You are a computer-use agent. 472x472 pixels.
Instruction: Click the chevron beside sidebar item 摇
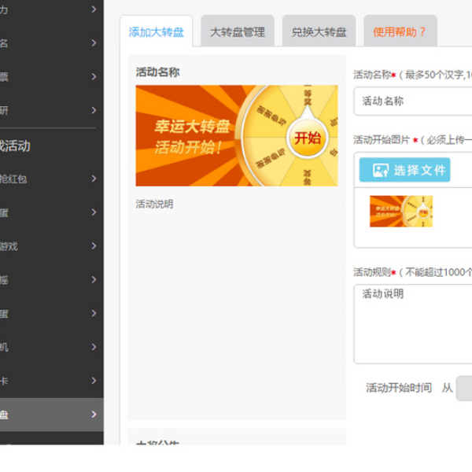[x=94, y=279]
